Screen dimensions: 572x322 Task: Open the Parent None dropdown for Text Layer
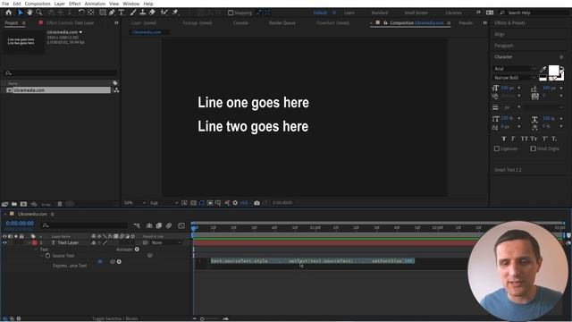pos(166,242)
